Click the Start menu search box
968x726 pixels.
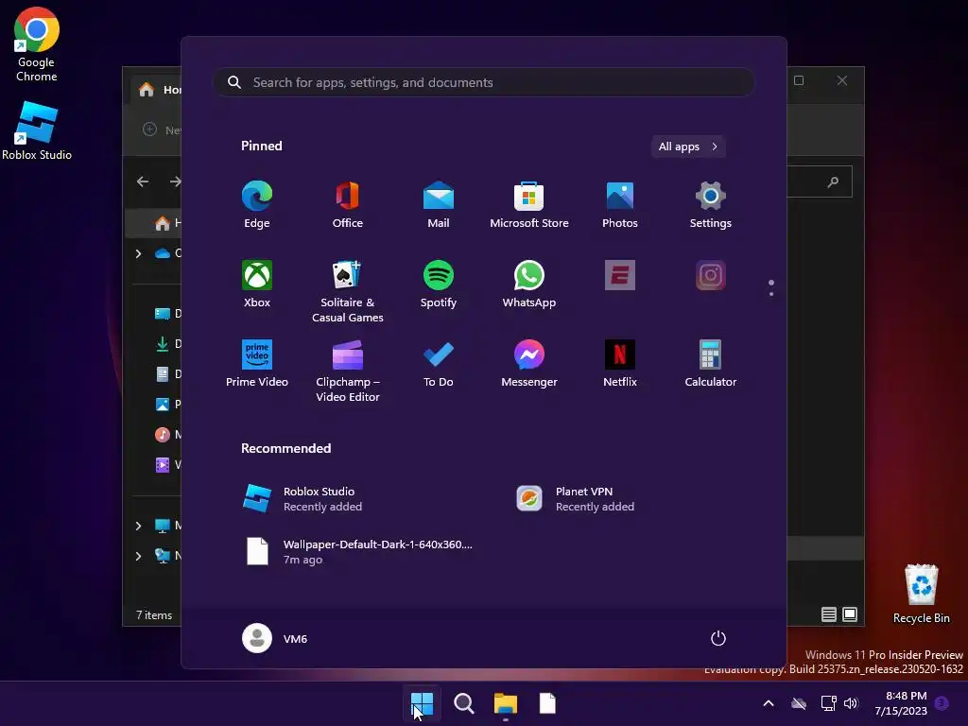(x=484, y=82)
